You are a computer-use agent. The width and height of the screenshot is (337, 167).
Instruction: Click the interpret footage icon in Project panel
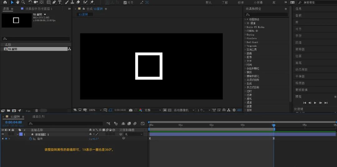pyautogui.click(x=3, y=111)
